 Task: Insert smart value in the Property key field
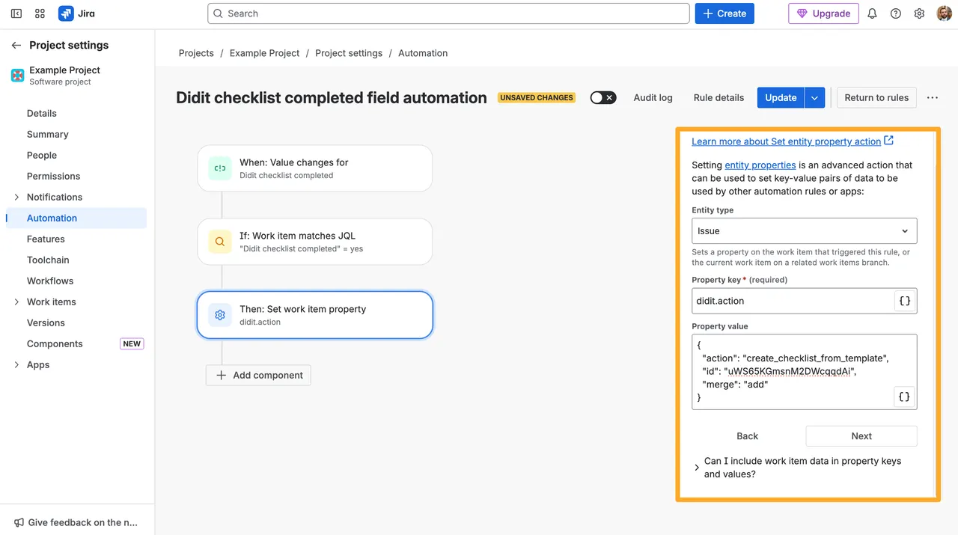[x=904, y=301]
